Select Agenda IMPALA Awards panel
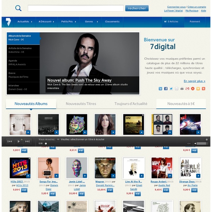 coord(23,63)
